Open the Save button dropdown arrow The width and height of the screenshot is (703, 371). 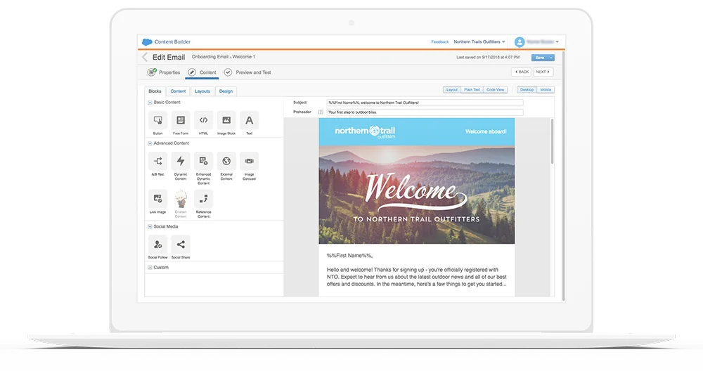click(x=551, y=58)
